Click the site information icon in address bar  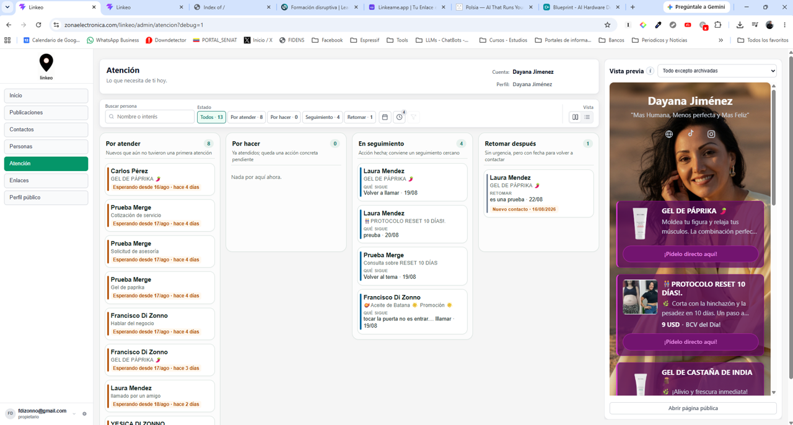click(x=56, y=25)
